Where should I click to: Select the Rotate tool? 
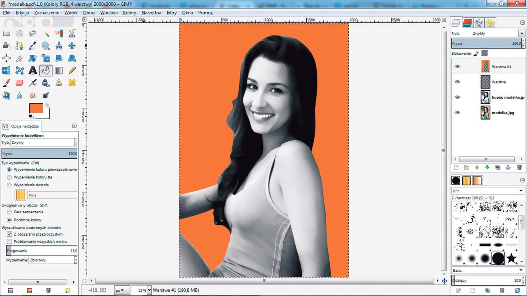(33, 58)
